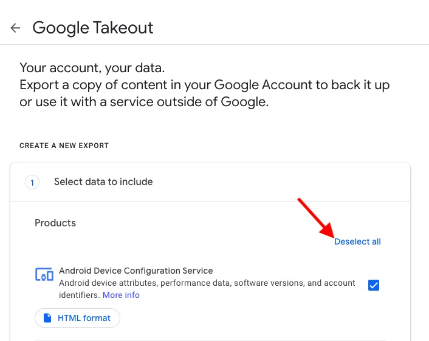429x341 pixels.
Task: Click the Your account, your data heading
Action: [92, 67]
